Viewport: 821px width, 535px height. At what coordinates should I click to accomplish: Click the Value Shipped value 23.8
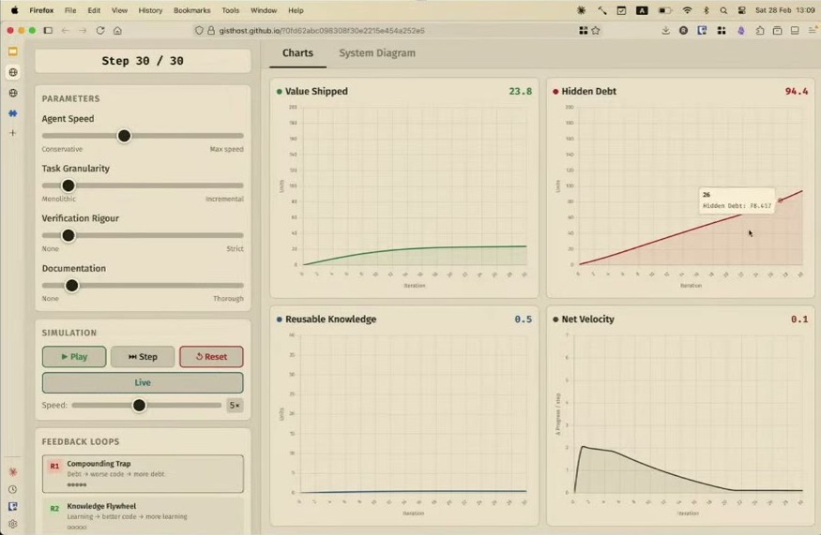pos(520,91)
